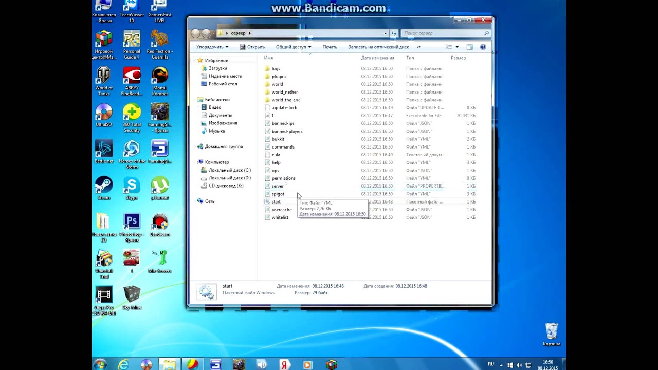
Task: Open the Skype desktop icon
Action: coord(132,188)
